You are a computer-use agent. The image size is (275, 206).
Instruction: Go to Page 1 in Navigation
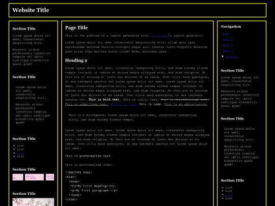click(227, 39)
